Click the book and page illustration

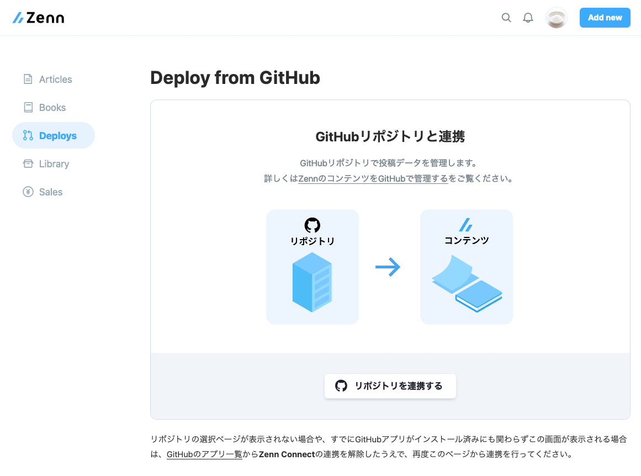pyautogui.click(x=467, y=283)
